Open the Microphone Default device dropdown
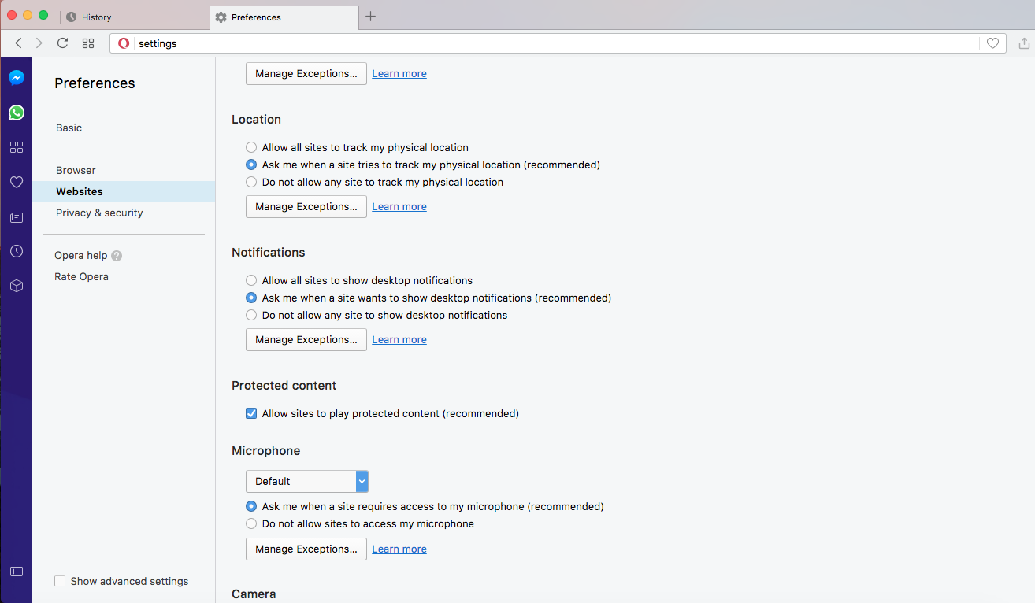This screenshot has width=1035, height=603. click(x=306, y=481)
